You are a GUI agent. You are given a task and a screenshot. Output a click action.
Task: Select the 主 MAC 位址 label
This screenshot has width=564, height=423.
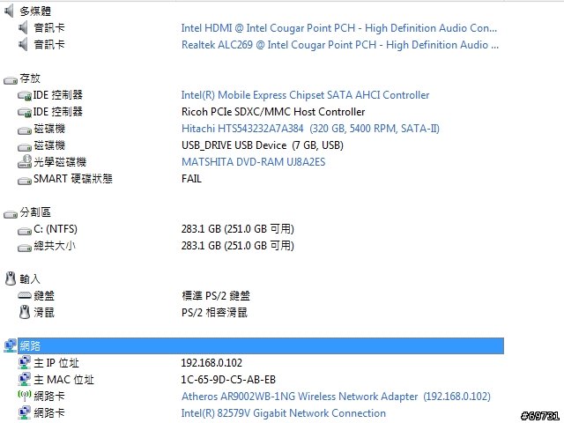tap(63, 380)
